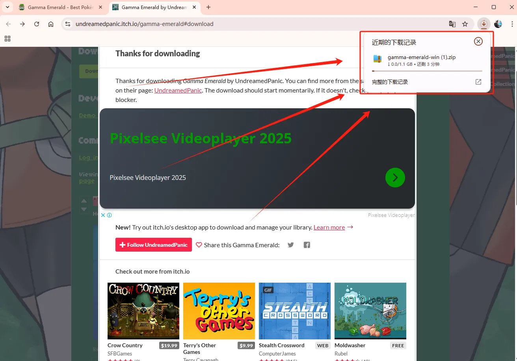Click the Demo link in background page

point(87,115)
